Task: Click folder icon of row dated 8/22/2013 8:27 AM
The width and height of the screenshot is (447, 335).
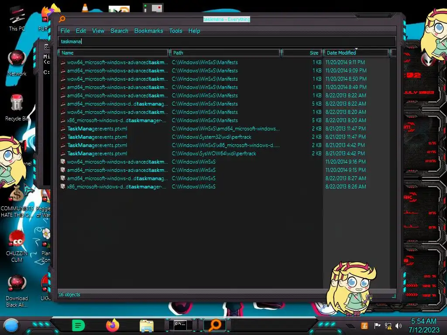Action: [x=63, y=178]
